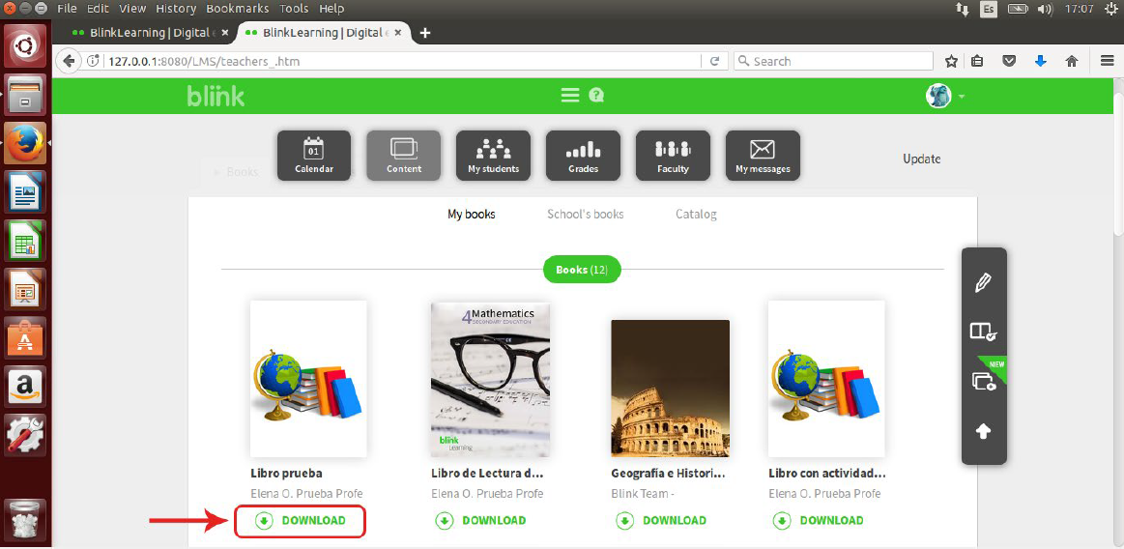Screen dimensions: 1124x549
Task: Download the Geografía e Historia book
Action: pos(662,521)
